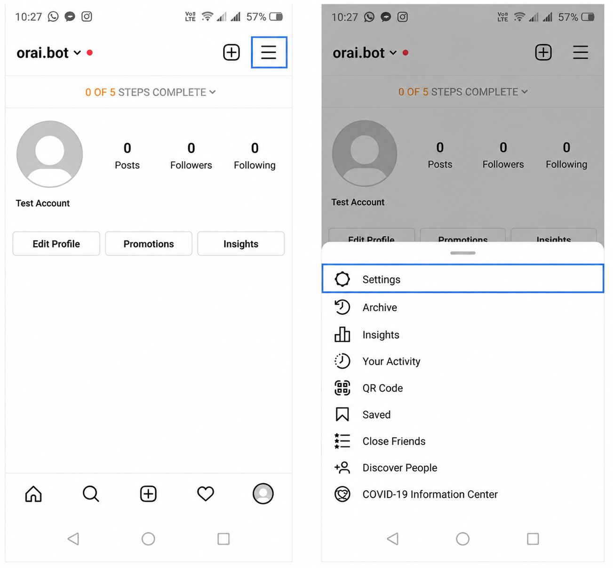Open Archive from the menu sheet

(x=463, y=307)
